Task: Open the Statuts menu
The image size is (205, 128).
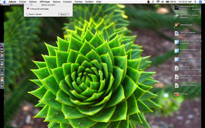Action: click(57, 2)
